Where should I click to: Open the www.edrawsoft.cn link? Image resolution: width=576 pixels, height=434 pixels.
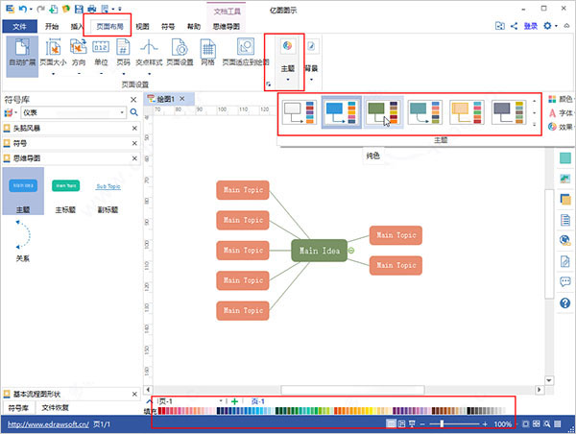48,424
